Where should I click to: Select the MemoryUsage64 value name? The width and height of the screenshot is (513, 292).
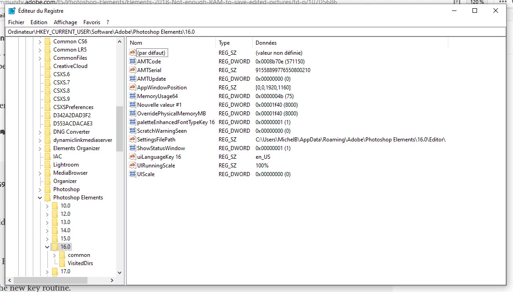click(157, 96)
